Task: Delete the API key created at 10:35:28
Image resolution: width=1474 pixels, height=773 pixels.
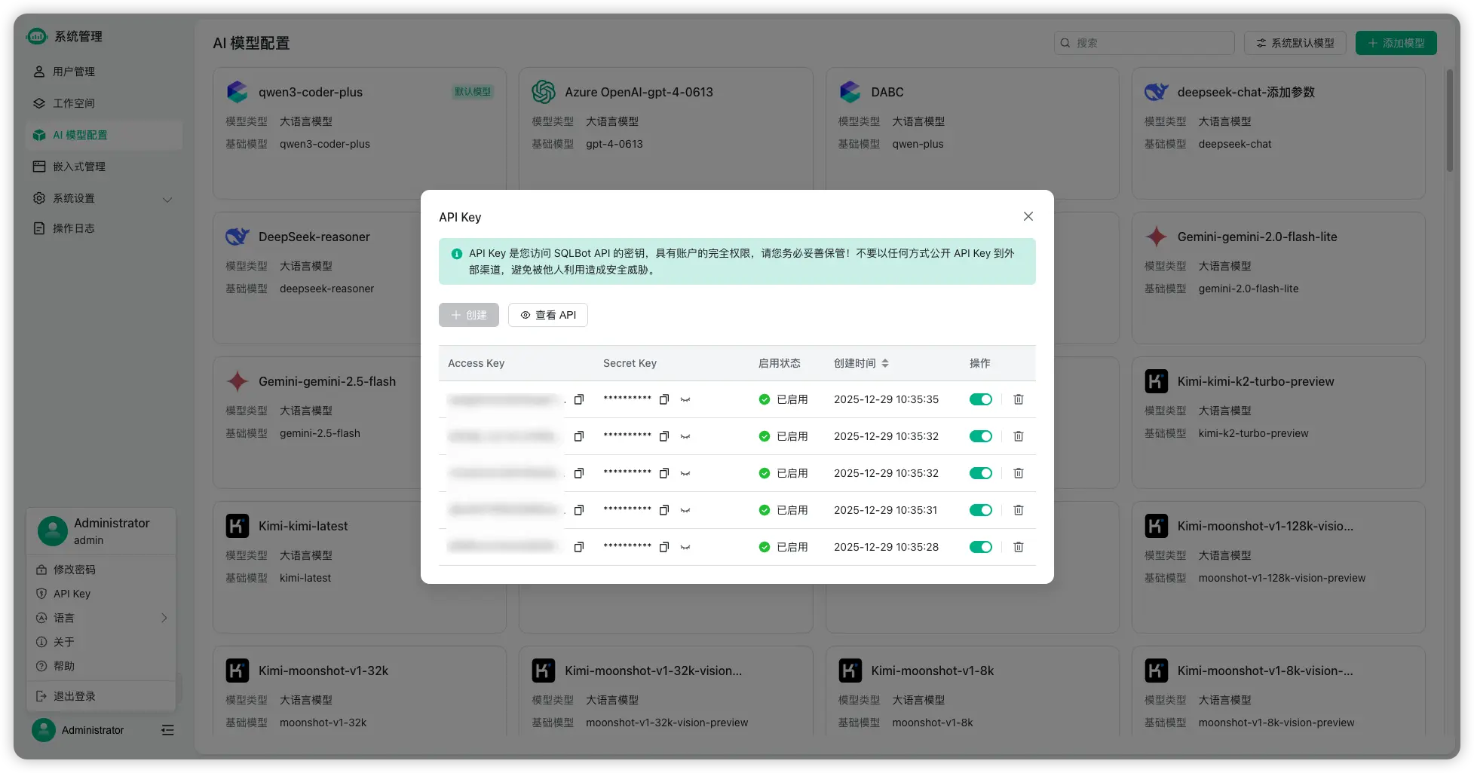Action: [x=1019, y=547]
